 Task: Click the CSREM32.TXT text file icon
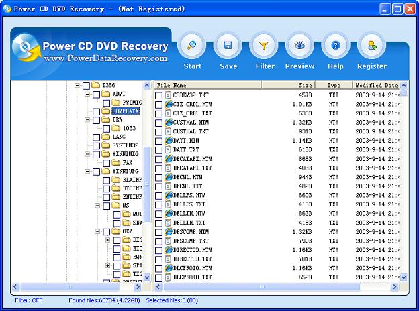tap(168, 95)
